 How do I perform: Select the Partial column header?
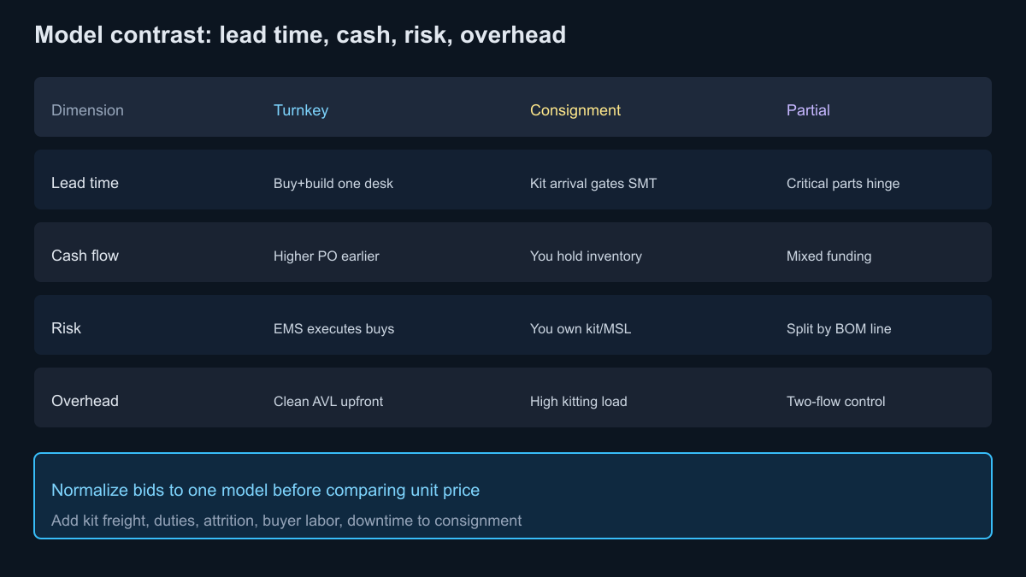tap(808, 110)
